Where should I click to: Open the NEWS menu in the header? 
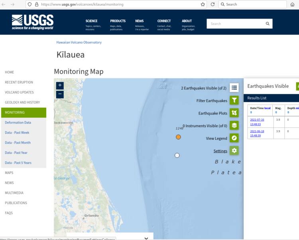pos(140,21)
